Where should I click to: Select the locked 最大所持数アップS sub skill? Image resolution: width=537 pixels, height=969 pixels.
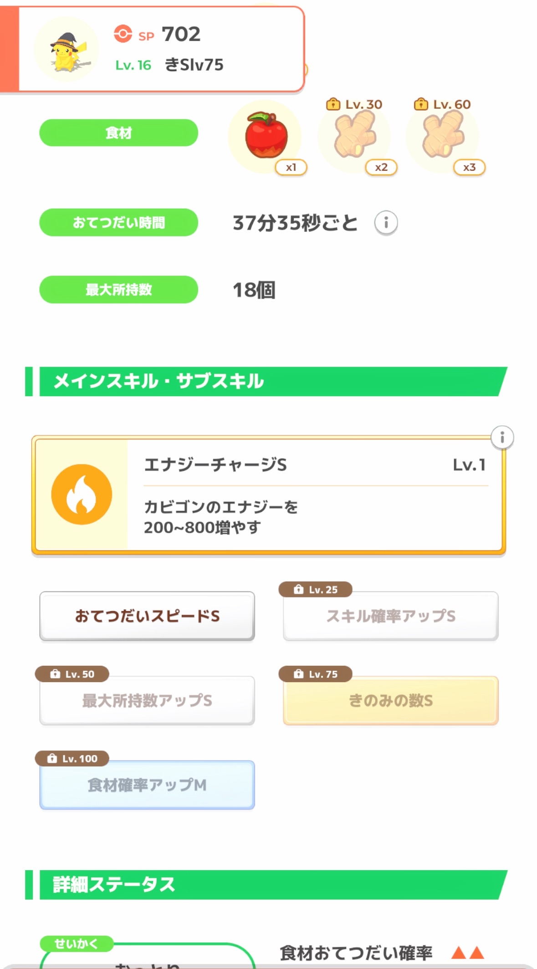tap(147, 700)
